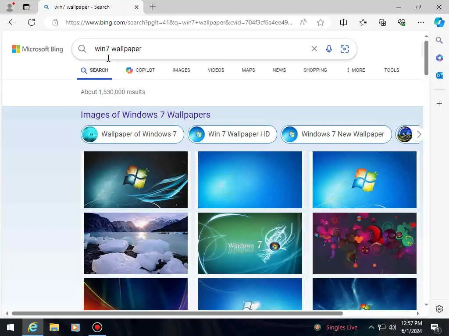Image resolution: width=449 pixels, height=336 pixels.
Task: Switch to the MAPS tab
Action: click(x=248, y=70)
